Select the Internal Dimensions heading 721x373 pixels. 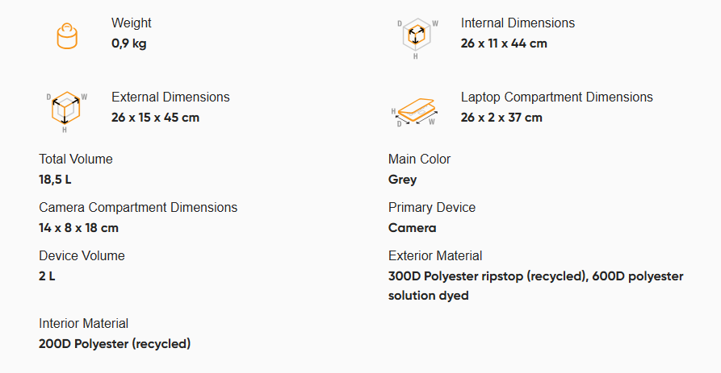coord(518,23)
